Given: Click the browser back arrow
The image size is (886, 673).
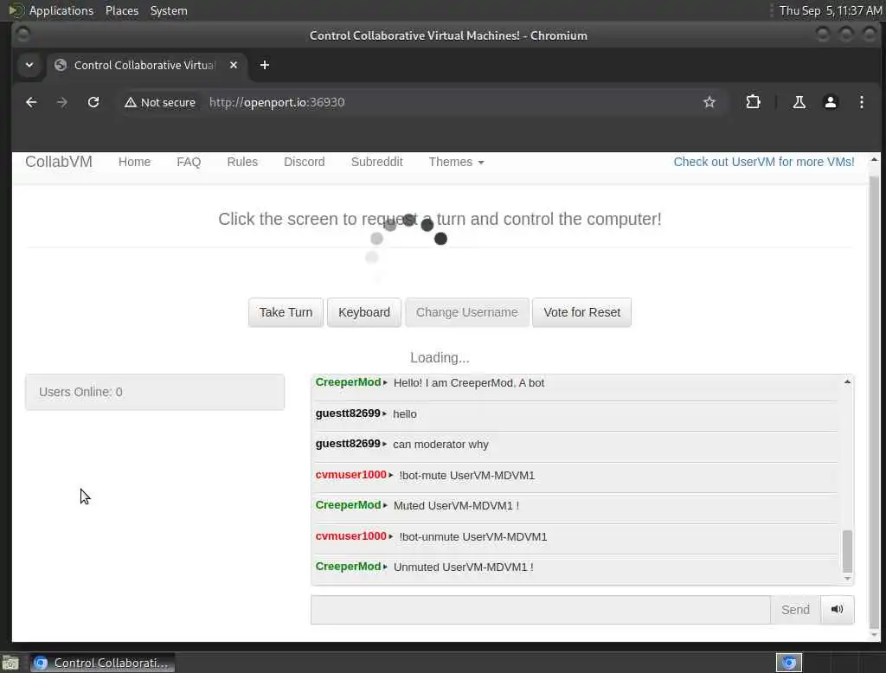Looking at the screenshot, I should (31, 102).
